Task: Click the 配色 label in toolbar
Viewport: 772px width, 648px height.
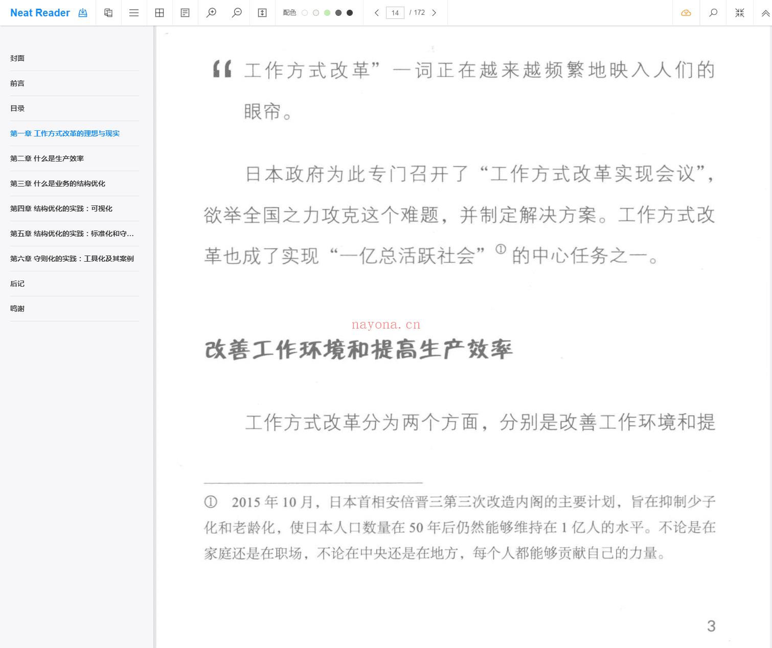Action: 289,13
